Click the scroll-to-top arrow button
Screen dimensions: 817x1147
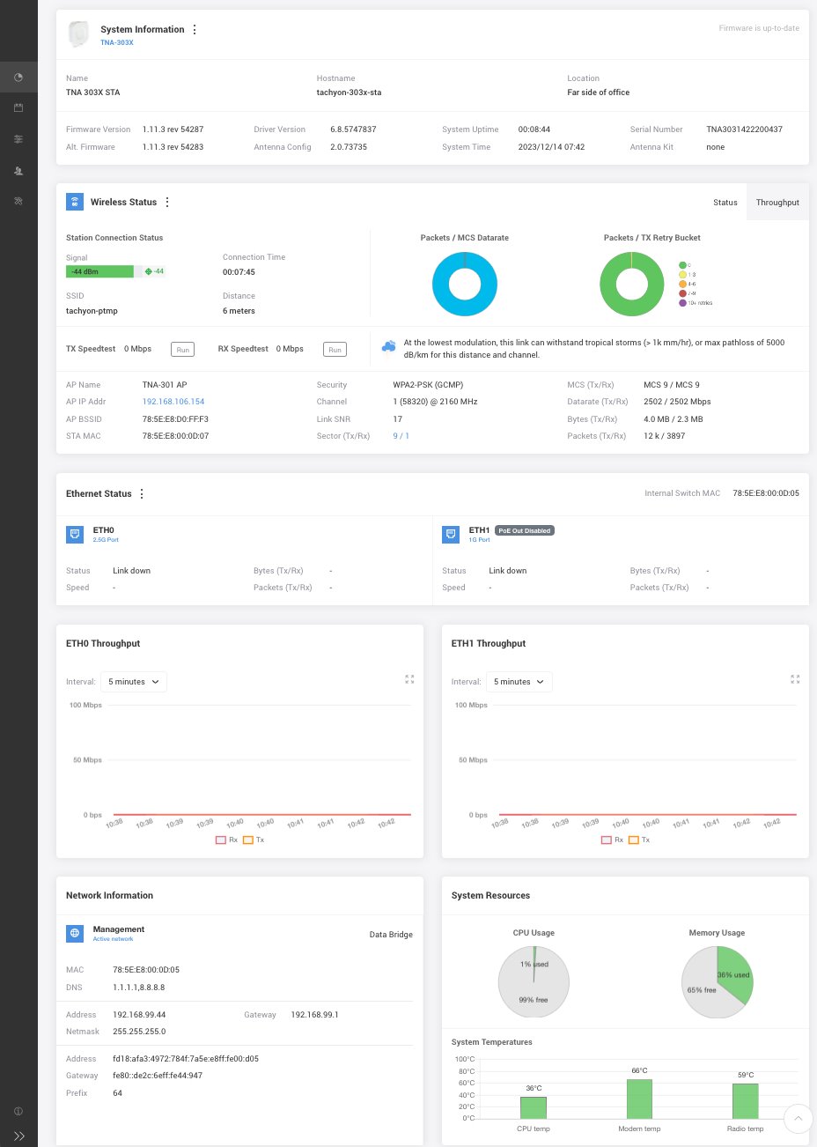798,1119
